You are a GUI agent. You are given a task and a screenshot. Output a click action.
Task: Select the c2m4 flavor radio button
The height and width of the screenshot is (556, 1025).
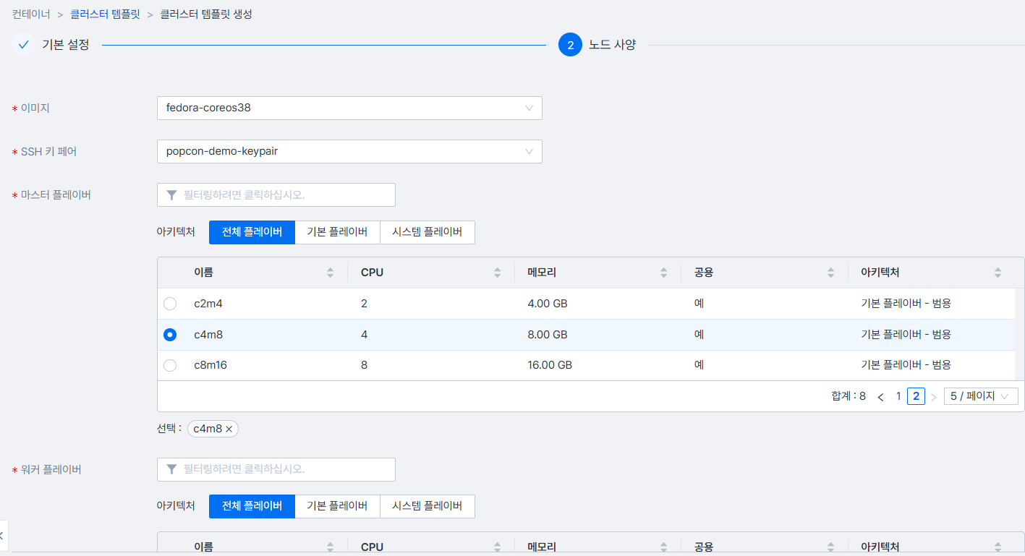point(170,304)
